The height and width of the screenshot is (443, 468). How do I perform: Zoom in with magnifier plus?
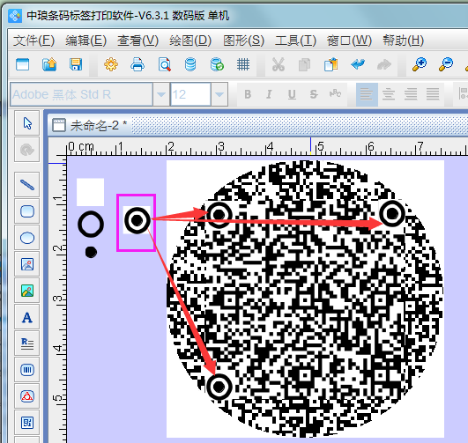coord(420,64)
